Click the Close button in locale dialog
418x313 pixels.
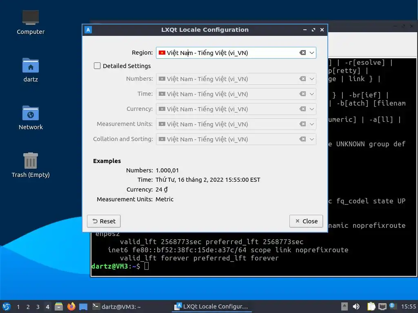[x=306, y=221]
